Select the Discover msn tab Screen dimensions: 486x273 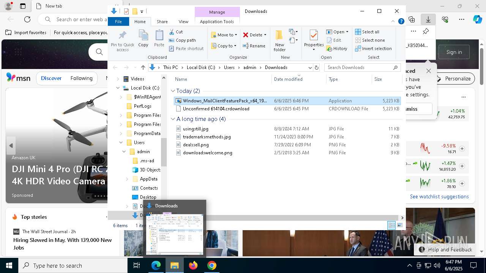[x=51, y=78]
